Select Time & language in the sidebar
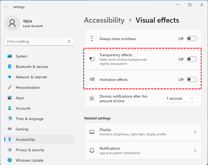 (29, 119)
